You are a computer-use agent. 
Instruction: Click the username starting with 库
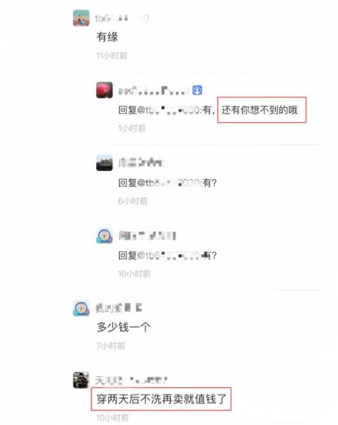(x=141, y=163)
